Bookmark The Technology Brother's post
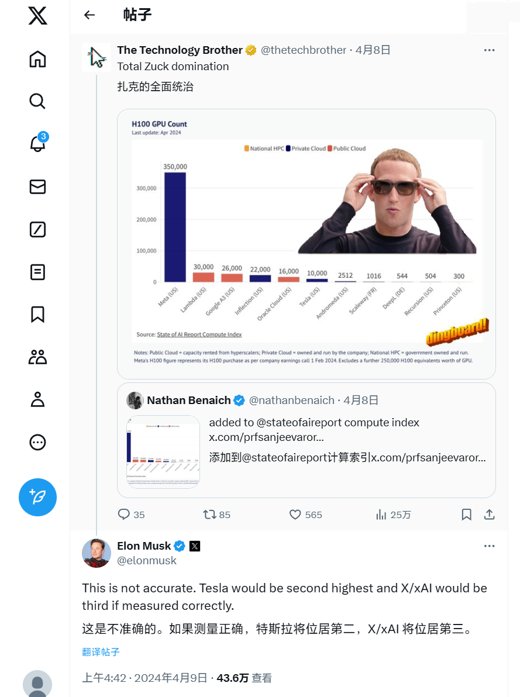 pos(467,515)
